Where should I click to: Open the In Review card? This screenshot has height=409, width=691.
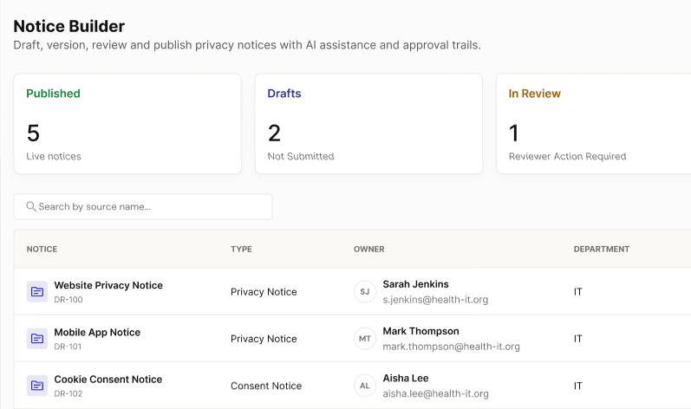pos(594,124)
